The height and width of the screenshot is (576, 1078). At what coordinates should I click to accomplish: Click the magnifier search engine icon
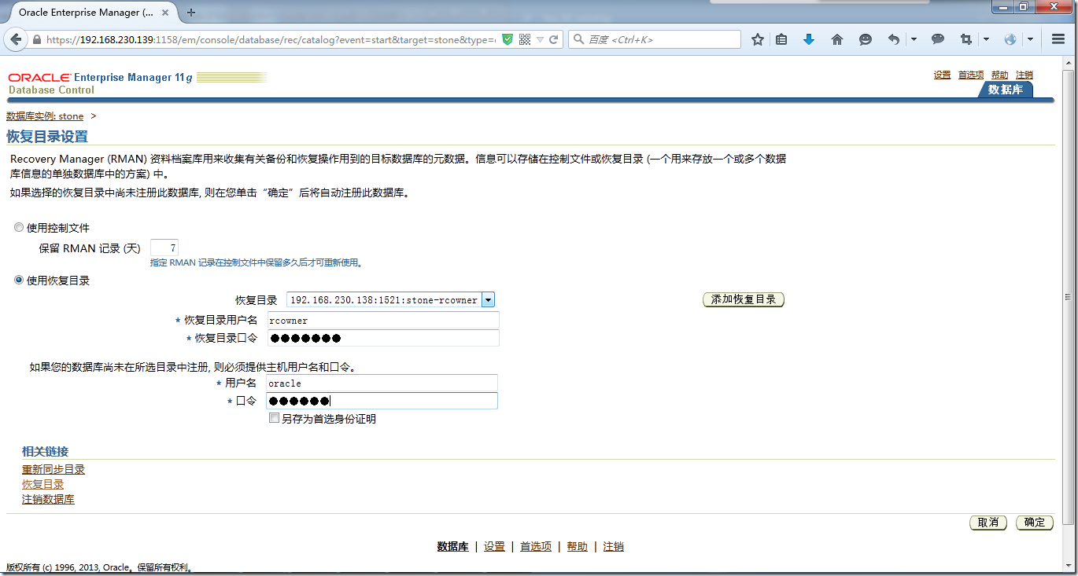point(578,39)
